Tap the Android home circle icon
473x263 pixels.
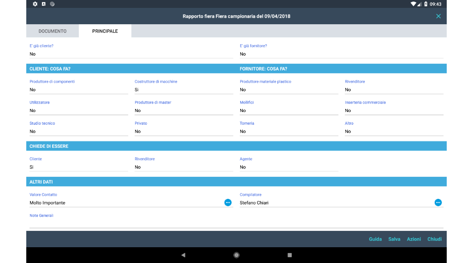tap(236, 255)
